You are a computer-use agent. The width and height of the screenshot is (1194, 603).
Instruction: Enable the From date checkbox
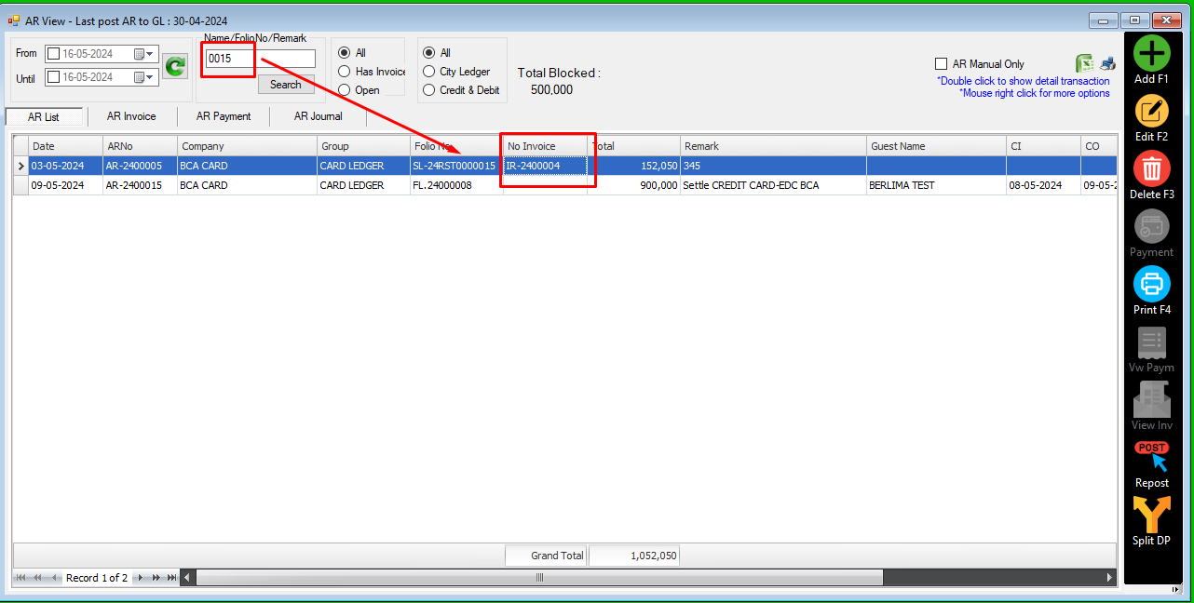tap(54, 54)
